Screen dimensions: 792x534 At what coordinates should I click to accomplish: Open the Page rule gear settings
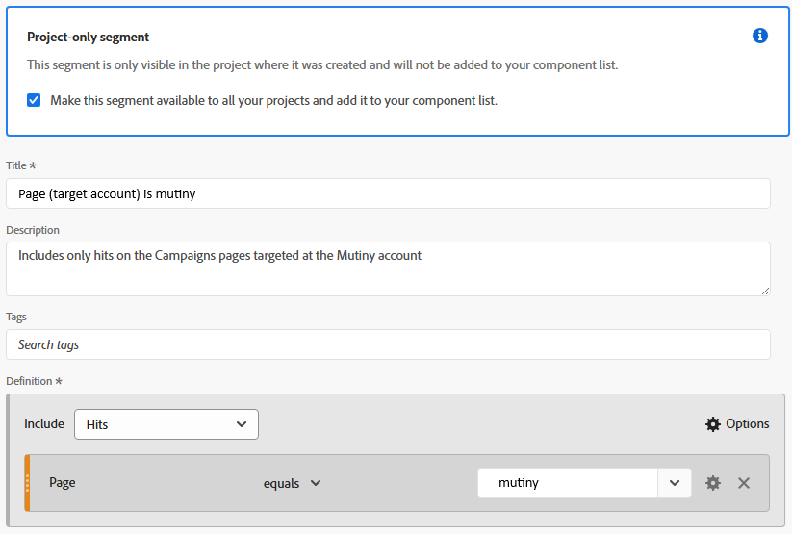tap(713, 483)
